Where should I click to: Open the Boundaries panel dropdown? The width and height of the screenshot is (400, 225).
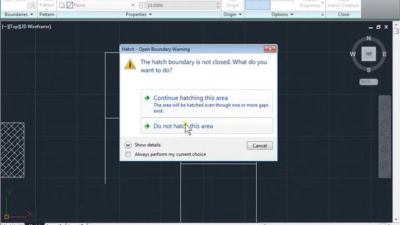(x=19, y=14)
